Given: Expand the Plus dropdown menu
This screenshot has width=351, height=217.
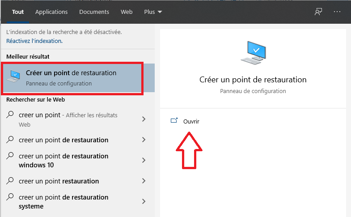Looking at the screenshot, I should 153,12.
